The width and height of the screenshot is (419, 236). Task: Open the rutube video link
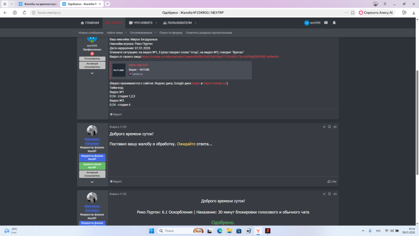[x=210, y=57]
